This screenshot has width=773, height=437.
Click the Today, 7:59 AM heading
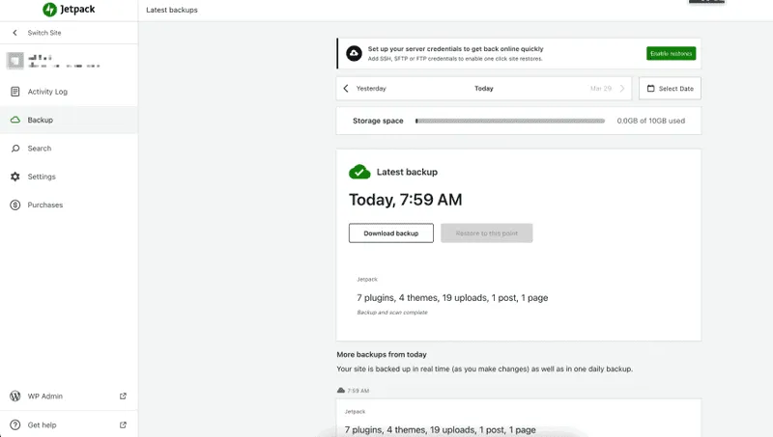point(405,200)
